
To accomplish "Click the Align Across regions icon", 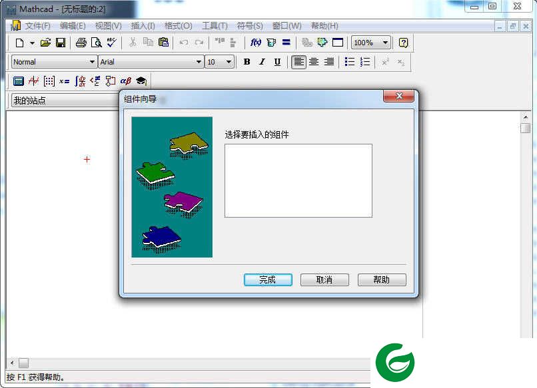I will [x=219, y=42].
